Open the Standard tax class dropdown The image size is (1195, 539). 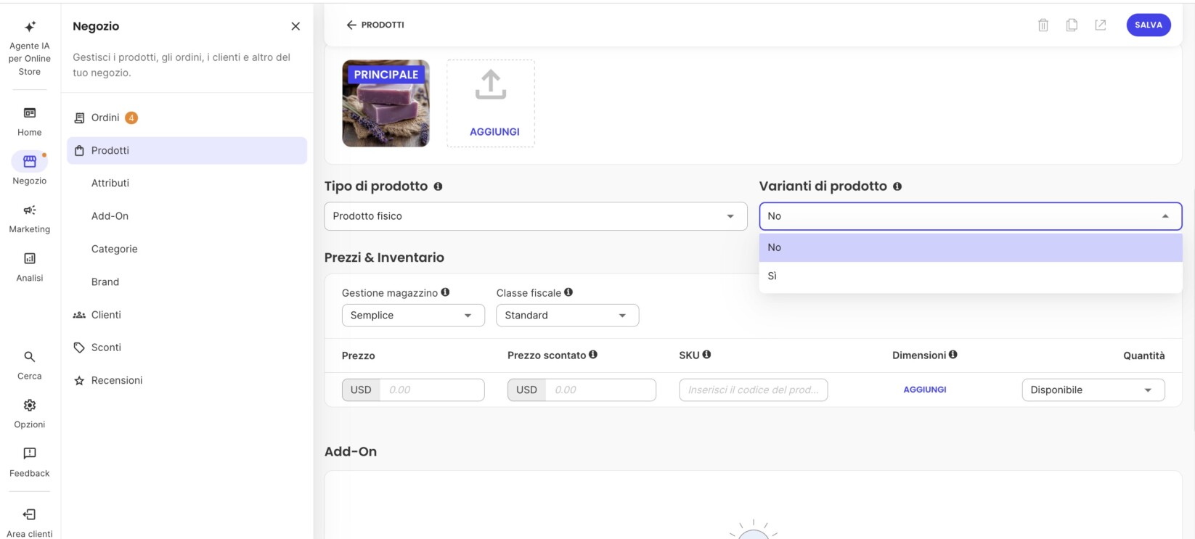[x=568, y=316]
